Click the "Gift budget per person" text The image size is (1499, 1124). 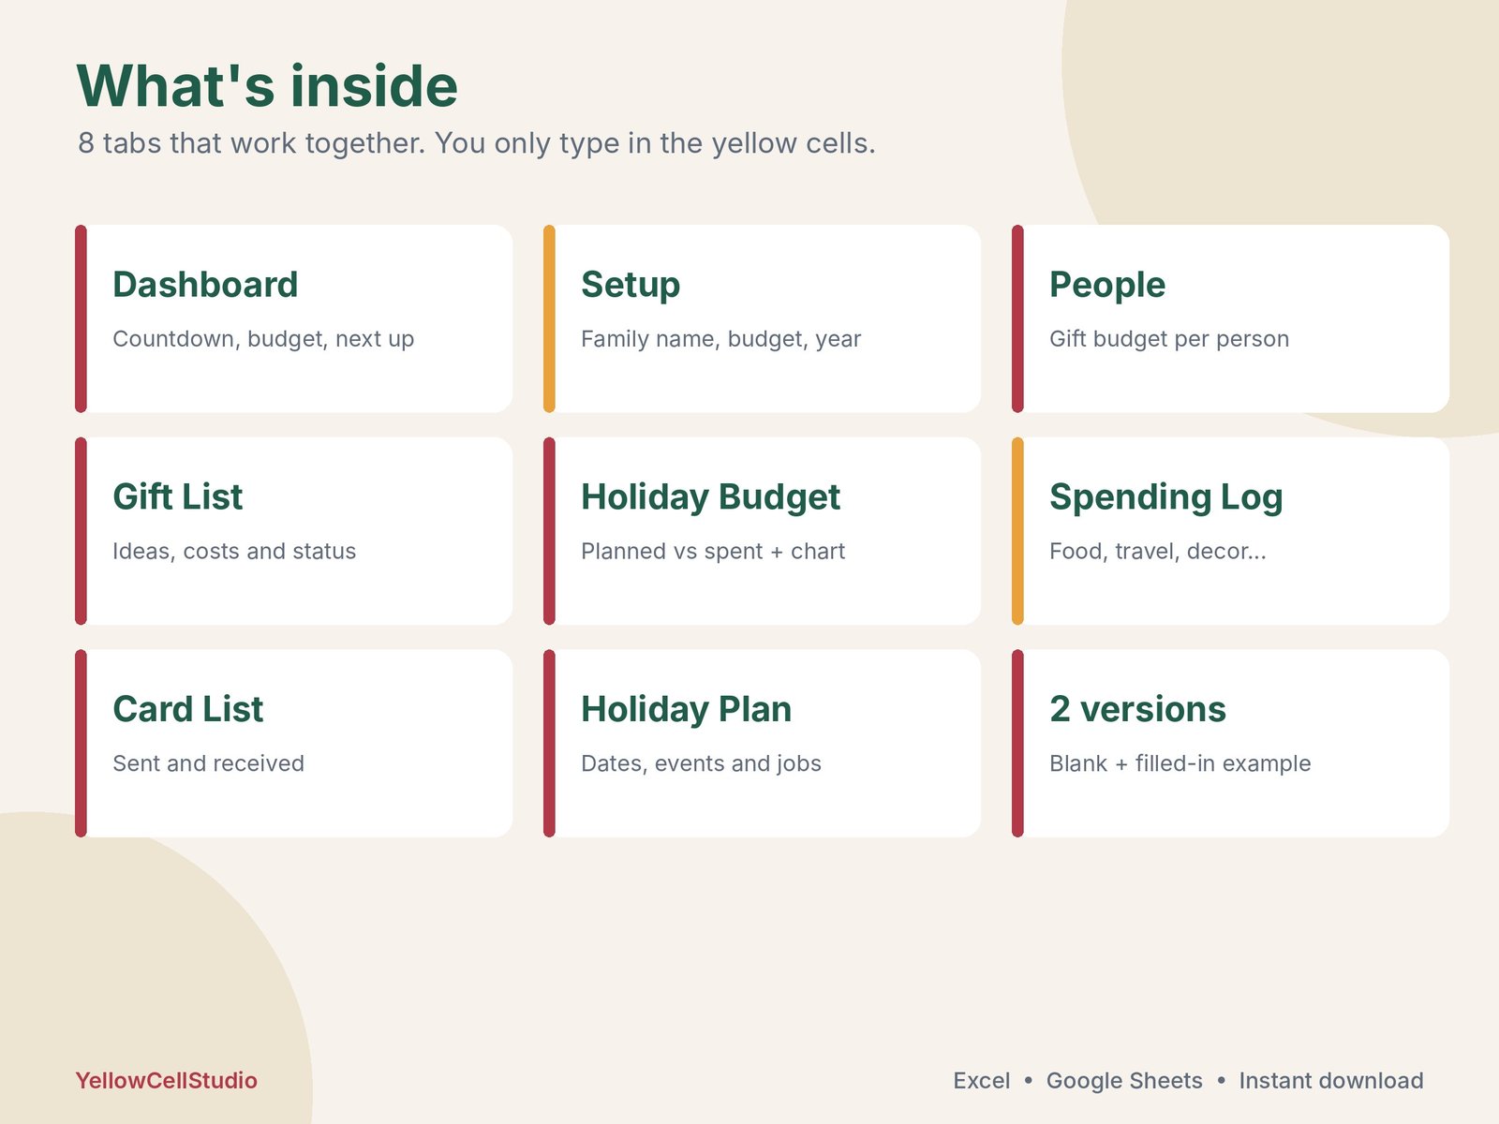point(1169,339)
